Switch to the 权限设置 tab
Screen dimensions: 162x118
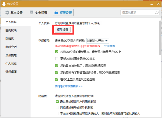point(63,12)
